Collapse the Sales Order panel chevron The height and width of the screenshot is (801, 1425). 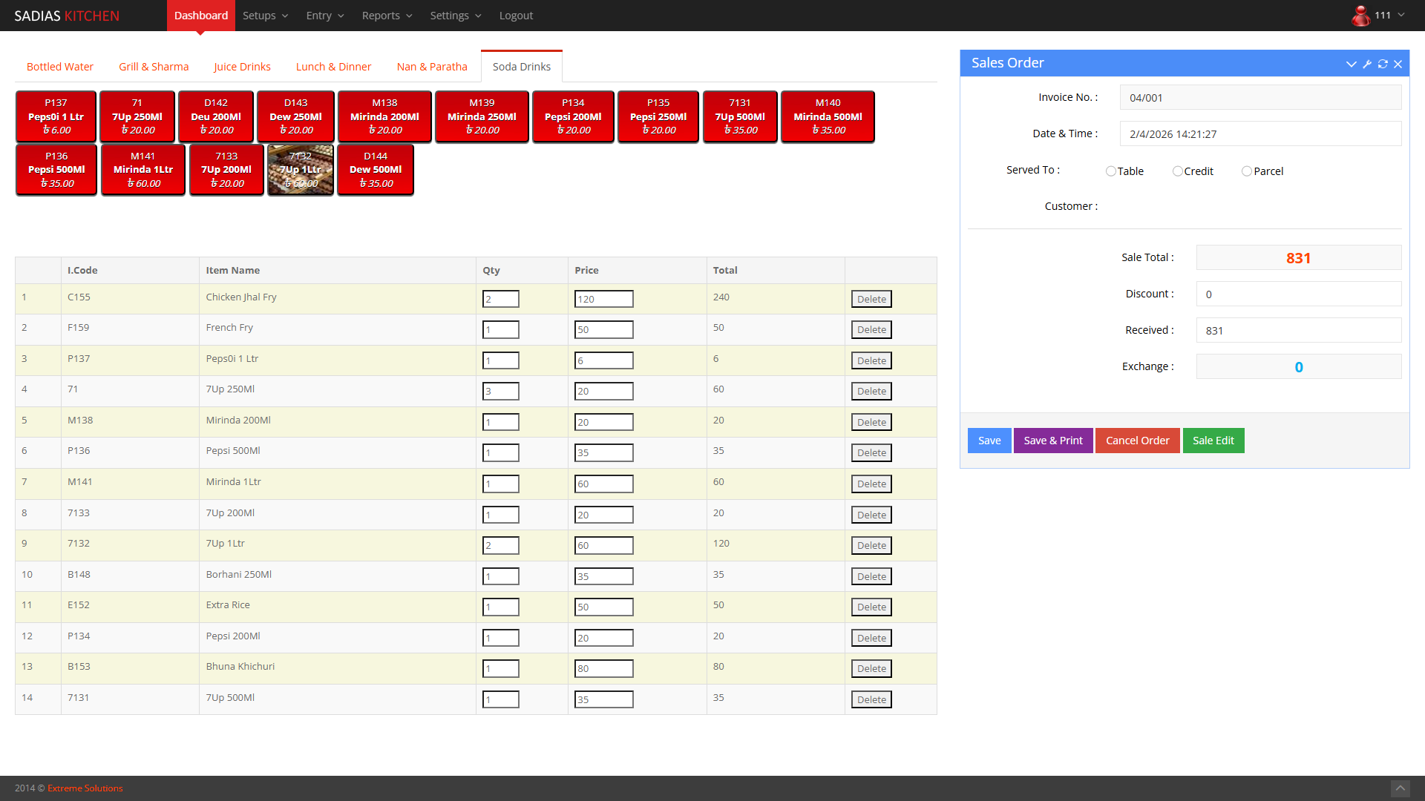click(x=1351, y=64)
